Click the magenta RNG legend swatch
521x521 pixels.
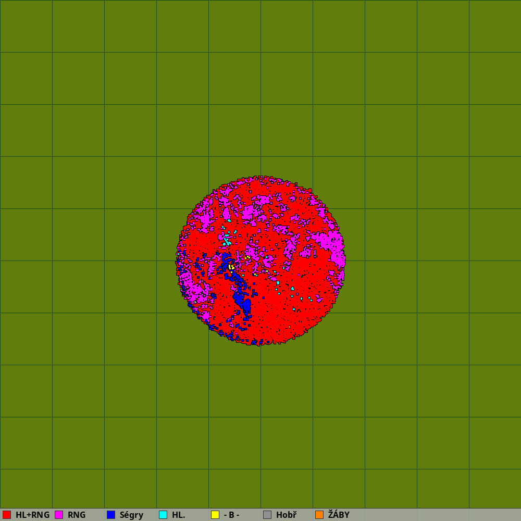tap(59, 515)
